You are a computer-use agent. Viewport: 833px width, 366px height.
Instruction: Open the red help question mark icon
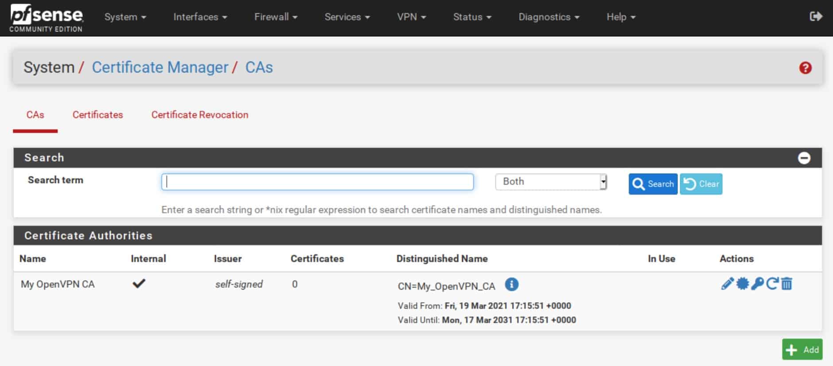point(805,68)
